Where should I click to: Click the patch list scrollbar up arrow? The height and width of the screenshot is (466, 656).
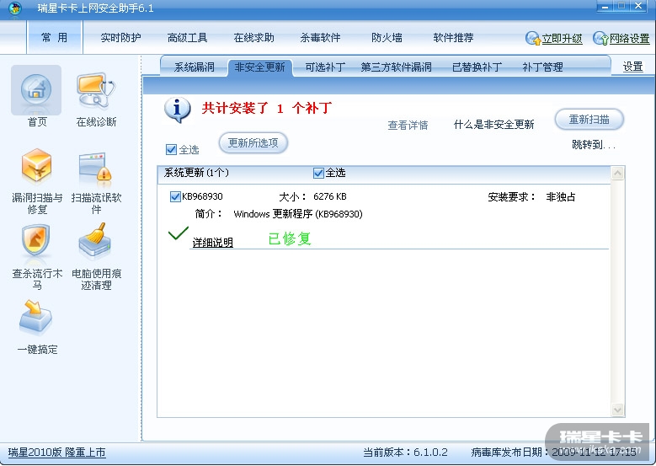click(617, 173)
